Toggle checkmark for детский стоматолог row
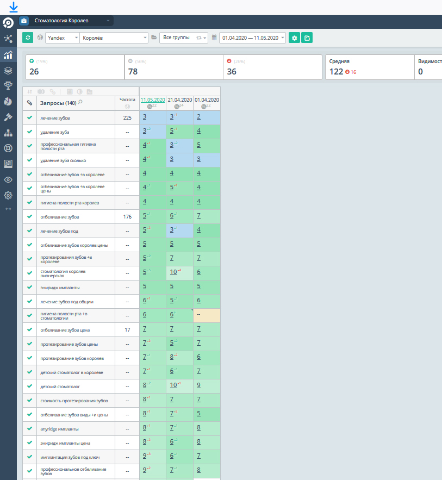The width and height of the screenshot is (442, 480). pyautogui.click(x=30, y=387)
